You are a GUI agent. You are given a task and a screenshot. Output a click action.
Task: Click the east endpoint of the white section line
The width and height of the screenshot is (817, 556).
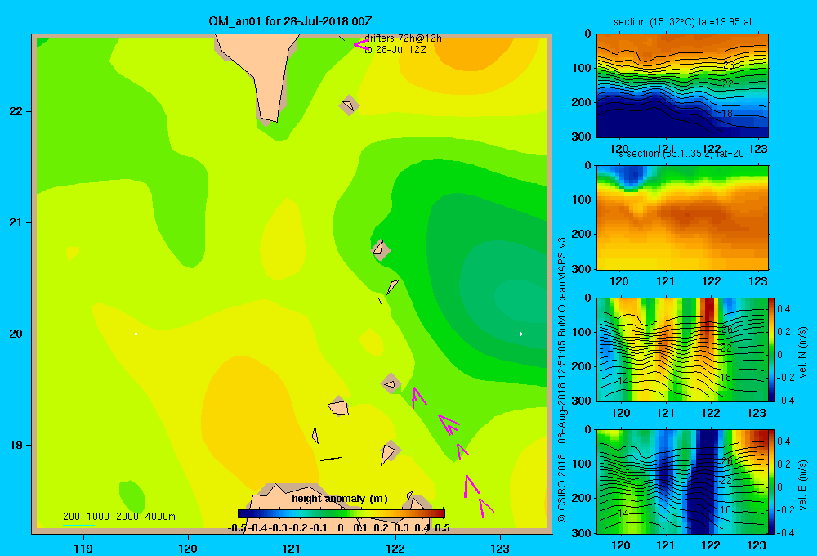coord(521,334)
